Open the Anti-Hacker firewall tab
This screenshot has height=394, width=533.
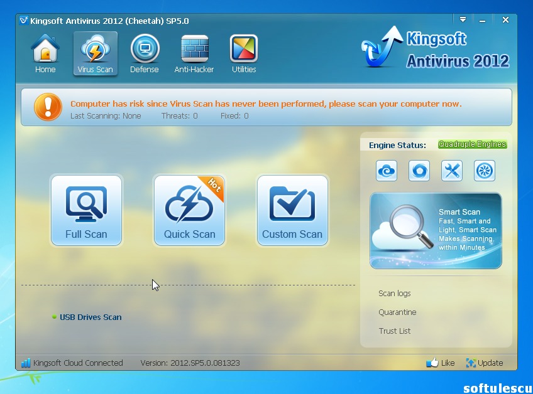tap(194, 53)
